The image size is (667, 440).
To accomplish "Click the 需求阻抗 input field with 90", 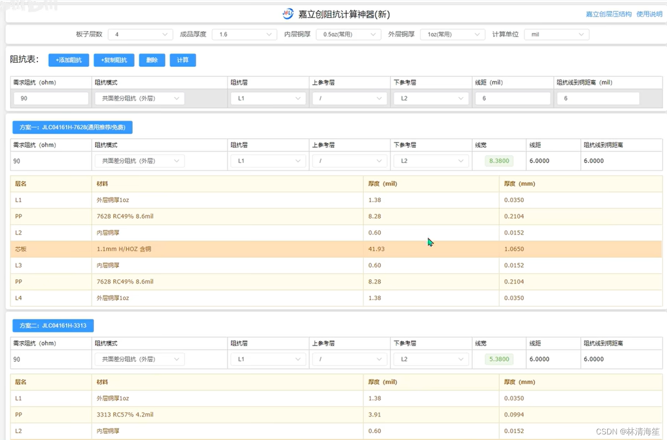I will [51, 98].
